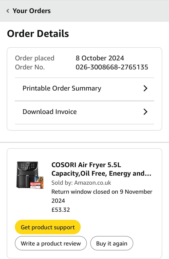Screen dimensions: 169x259
Task: Select the Buy it again button
Action: coord(111,244)
